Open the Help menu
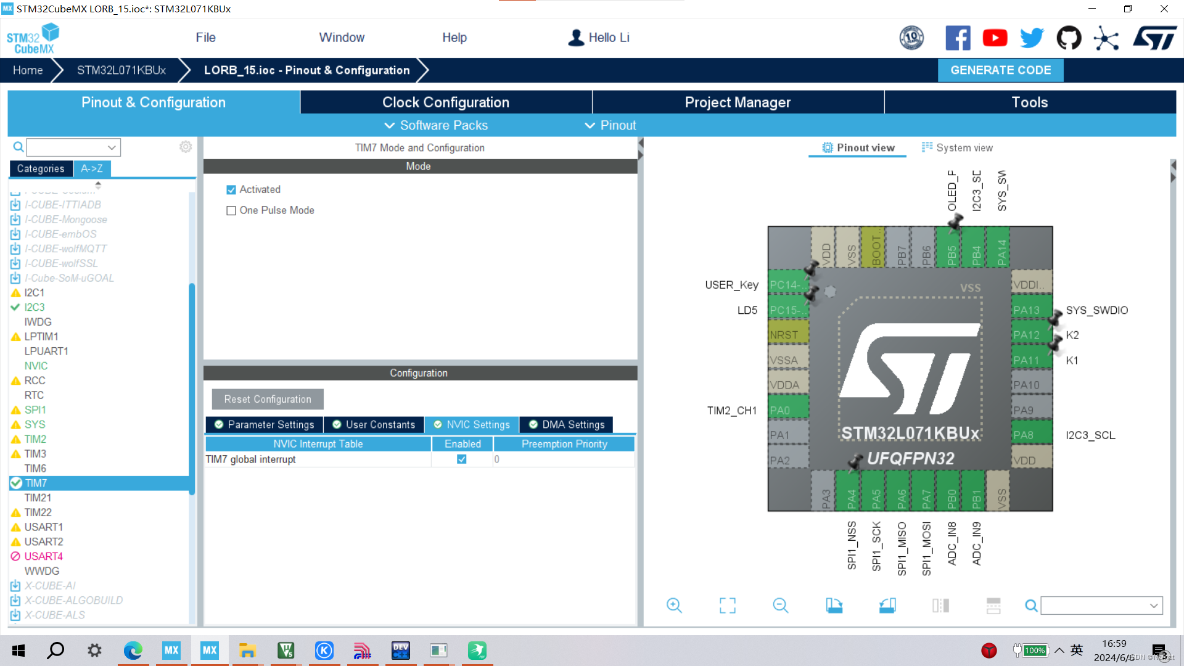This screenshot has height=666, width=1184. 454,38
